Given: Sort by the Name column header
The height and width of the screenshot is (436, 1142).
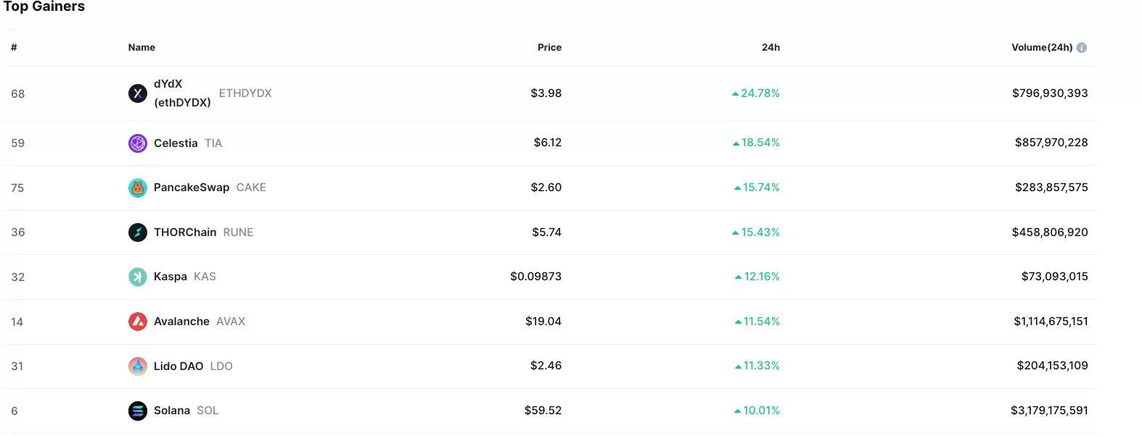Looking at the screenshot, I should click(x=141, y=48).
